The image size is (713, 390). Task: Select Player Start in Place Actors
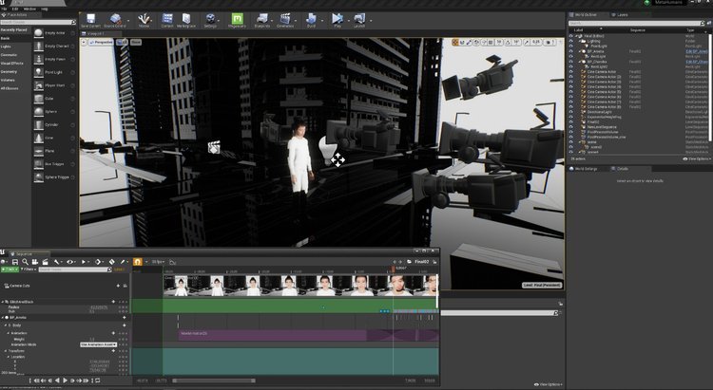click(54, 85)
